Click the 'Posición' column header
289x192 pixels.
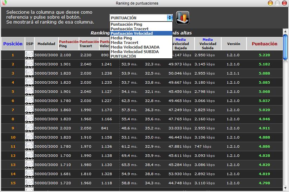(13, 44)
